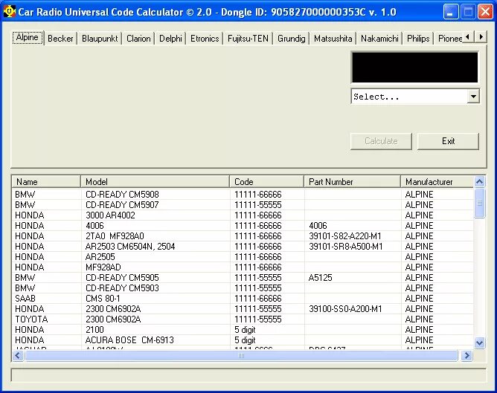
Task: Switch to the Nakamichi tab
Action: 379,39
